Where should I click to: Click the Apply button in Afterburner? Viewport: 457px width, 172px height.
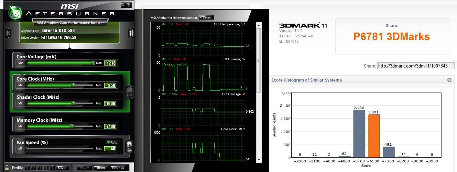coord(84,168)
